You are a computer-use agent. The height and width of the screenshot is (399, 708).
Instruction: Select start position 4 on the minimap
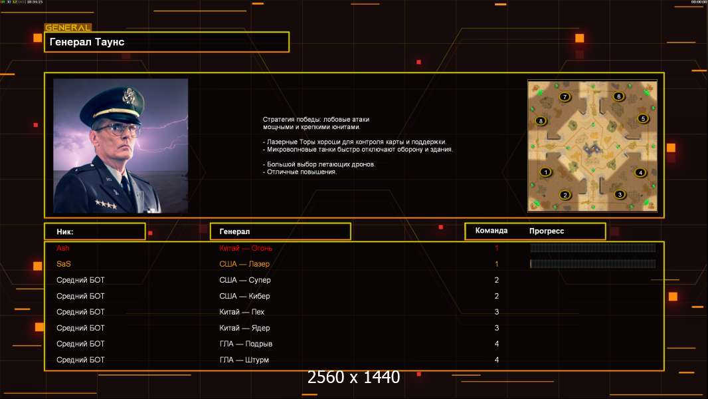640,172
